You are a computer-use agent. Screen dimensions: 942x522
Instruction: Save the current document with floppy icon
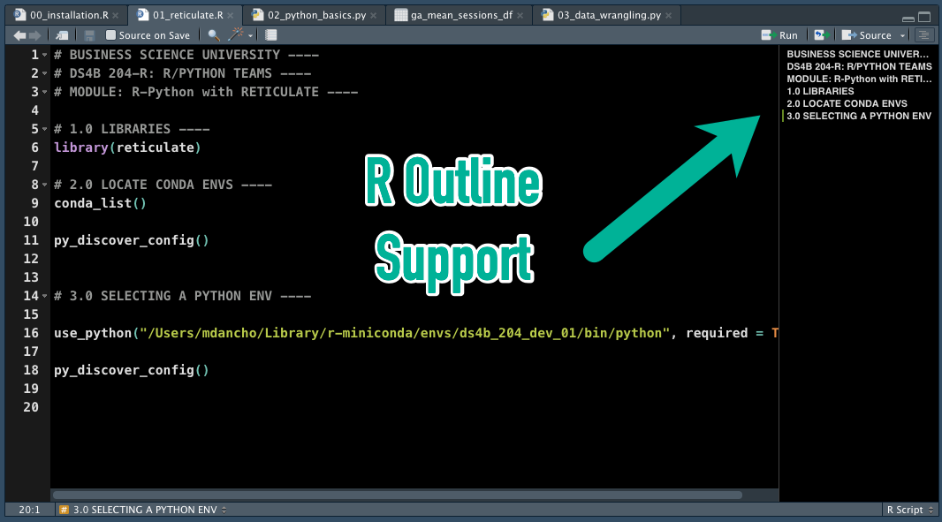89,35
